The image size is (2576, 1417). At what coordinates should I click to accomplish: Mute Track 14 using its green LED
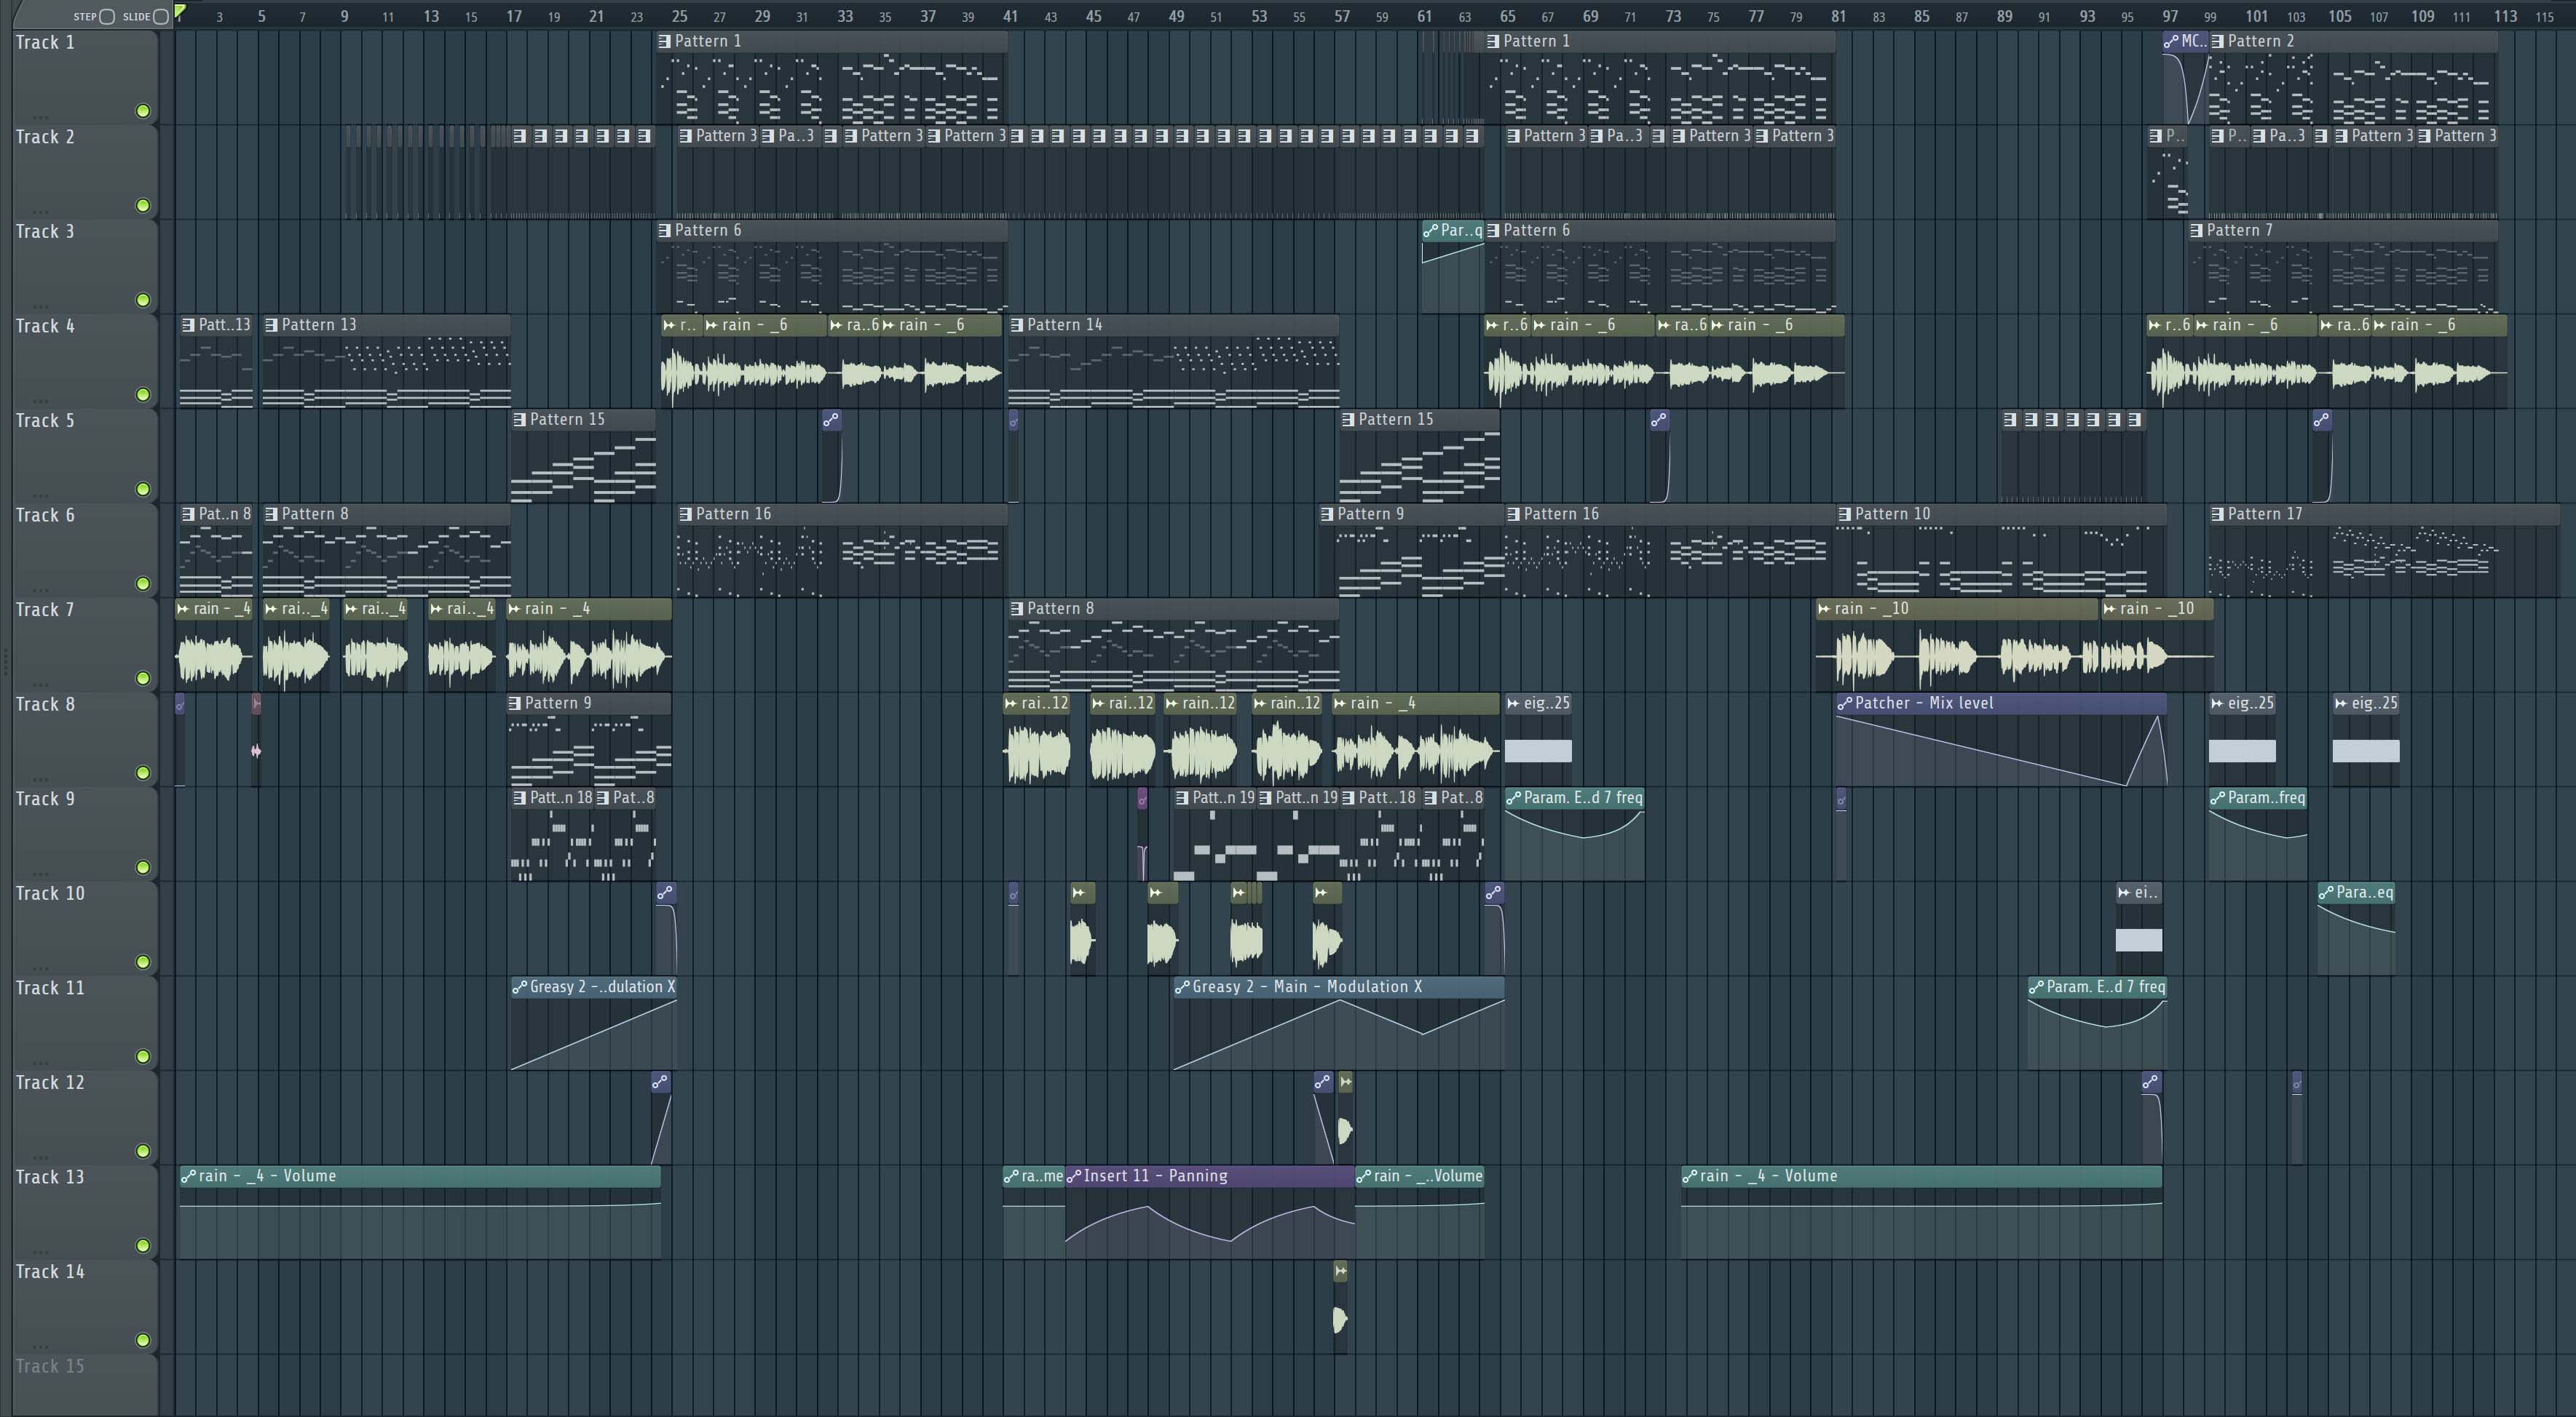point(143,1340)
